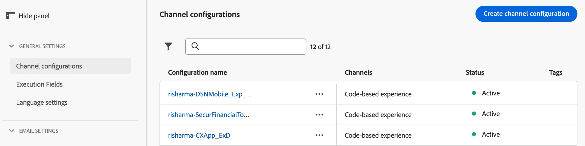Collapse the GENERAL SETTINGS section
This screenshot has height=146, width=585.
12,46
